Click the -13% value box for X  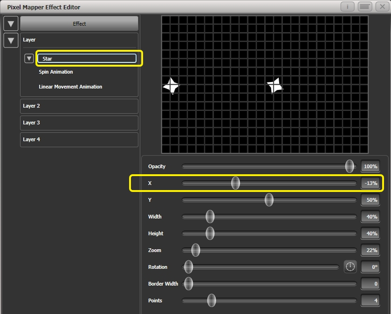coord(370,183)
